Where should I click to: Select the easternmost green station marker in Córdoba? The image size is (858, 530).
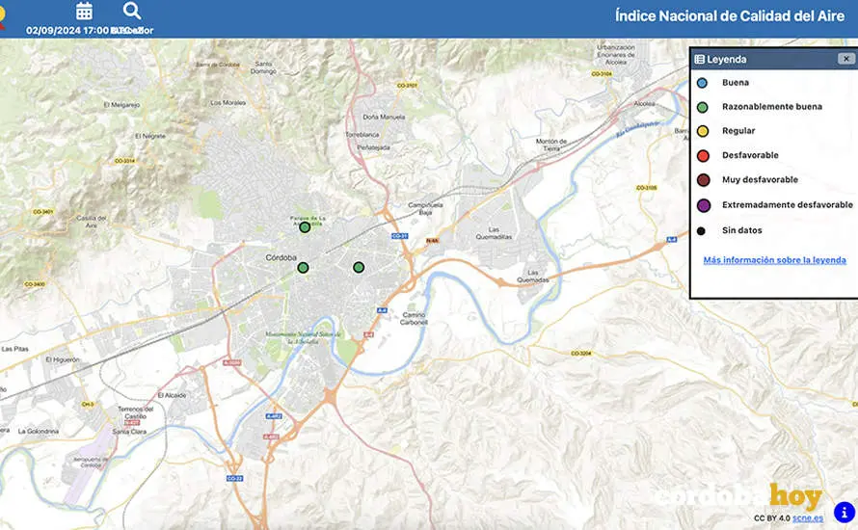pos(359,268)
